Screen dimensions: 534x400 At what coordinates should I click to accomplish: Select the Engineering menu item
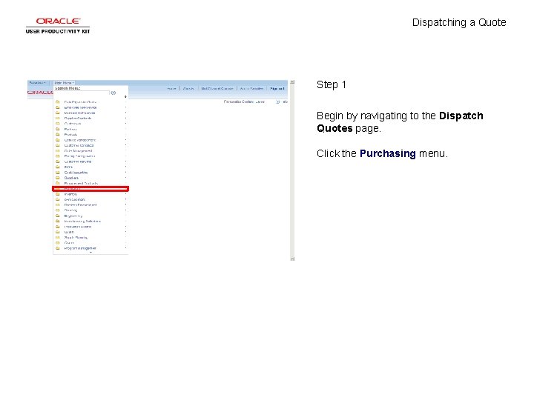pyautogui.click(x=73, y=216)
